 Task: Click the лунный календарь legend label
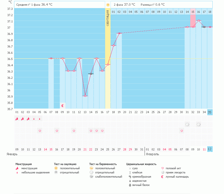177,177
